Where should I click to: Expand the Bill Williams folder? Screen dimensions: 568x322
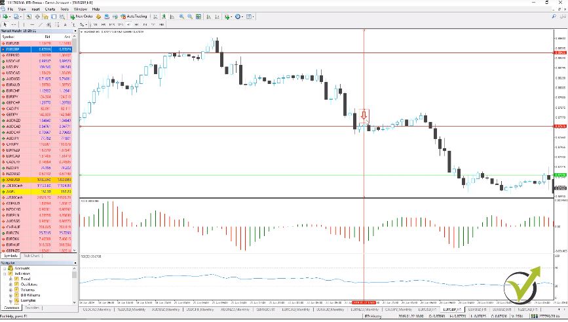coord(10,295)
